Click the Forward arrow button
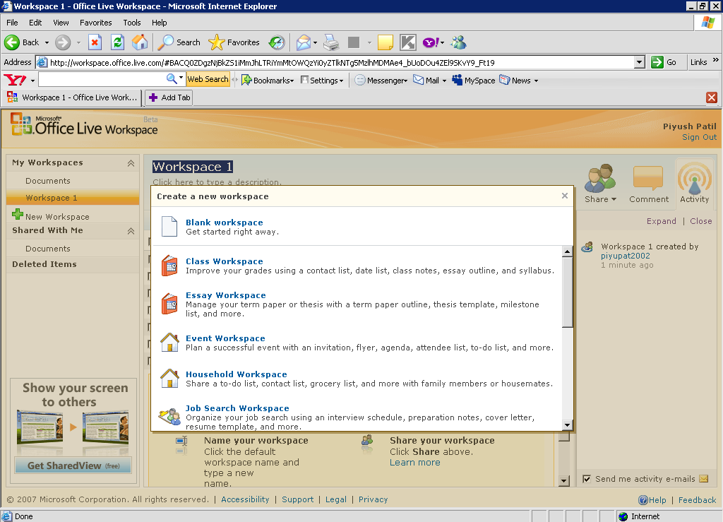 (x=63, y=42)
